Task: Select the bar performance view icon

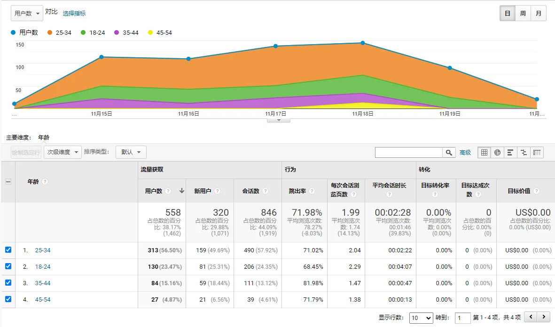Action: pos(510,152)
